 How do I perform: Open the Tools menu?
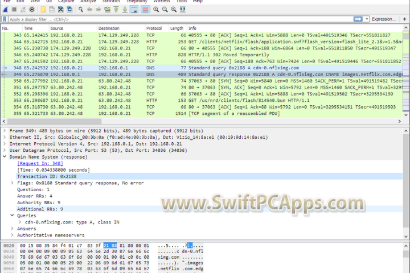[182, 1]
